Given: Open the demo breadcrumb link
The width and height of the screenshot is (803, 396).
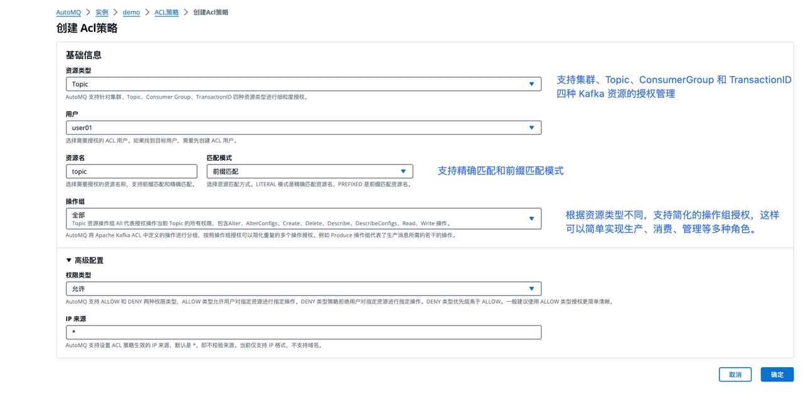Looking at the screenshot, I should pyautogui.click(x=131, y=13).
